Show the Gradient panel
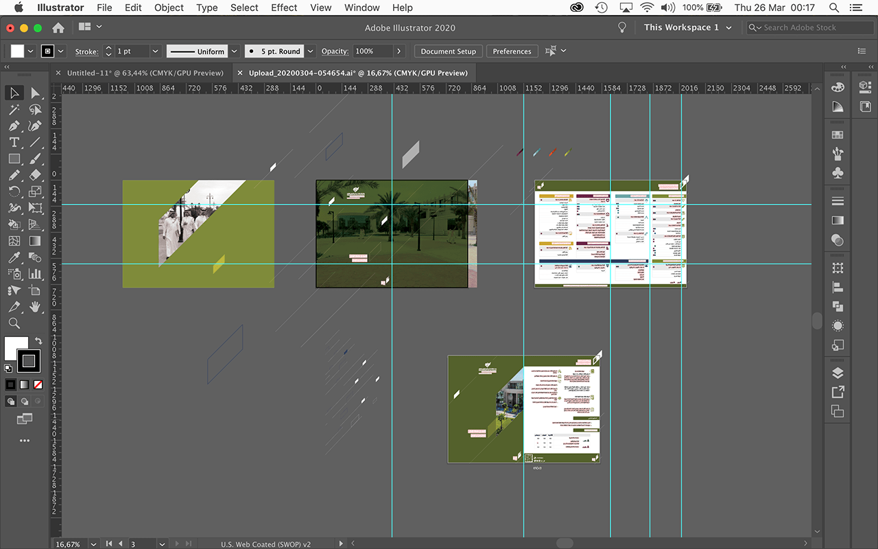This screenshot has width=878, height=549. [x=838, y=220]
